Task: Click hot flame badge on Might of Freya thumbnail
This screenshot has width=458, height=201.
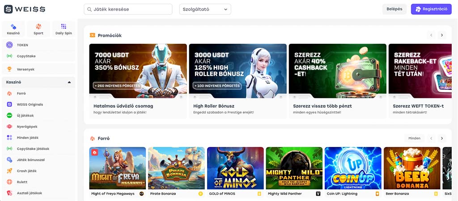Action: pyautogui.click(x=95, y=152)
